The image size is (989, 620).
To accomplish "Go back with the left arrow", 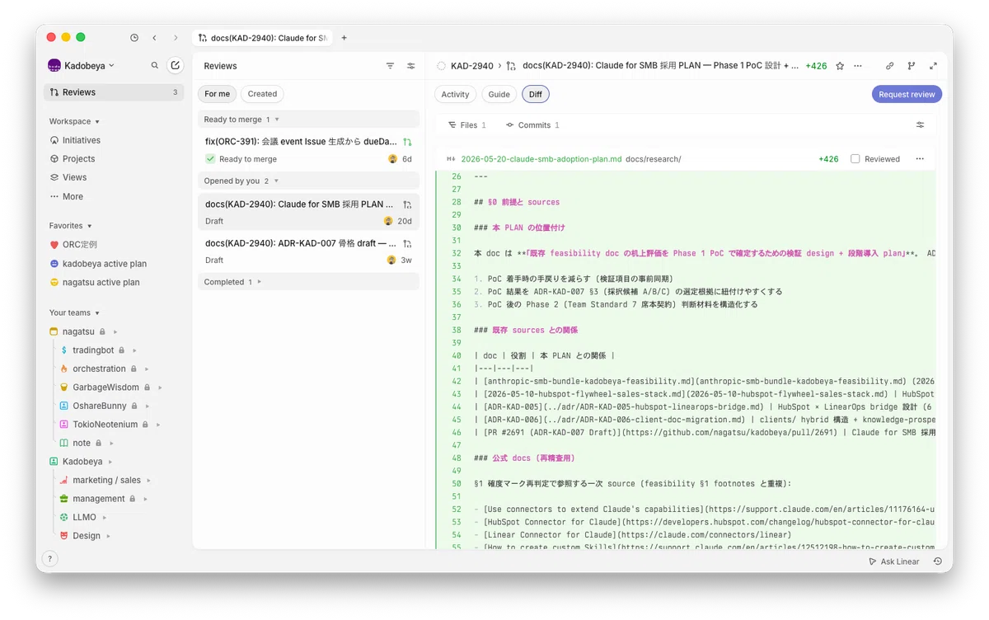I will coord(154,38).
